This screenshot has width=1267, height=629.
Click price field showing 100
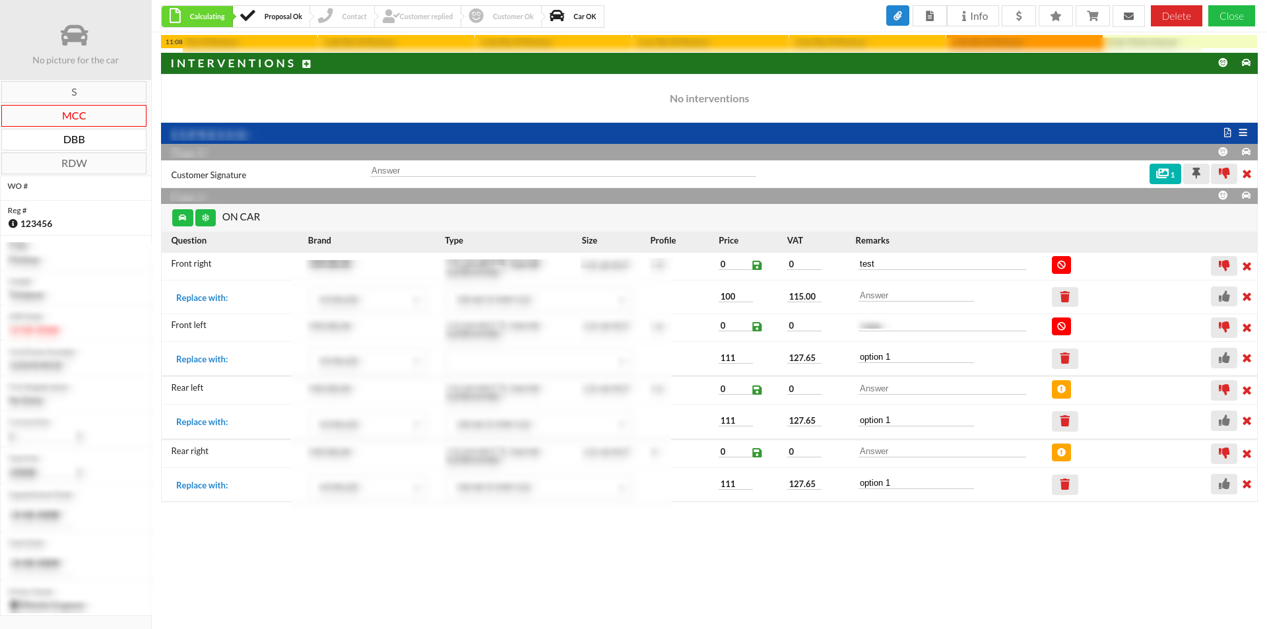pyautogui.click(x=736, y=297)
